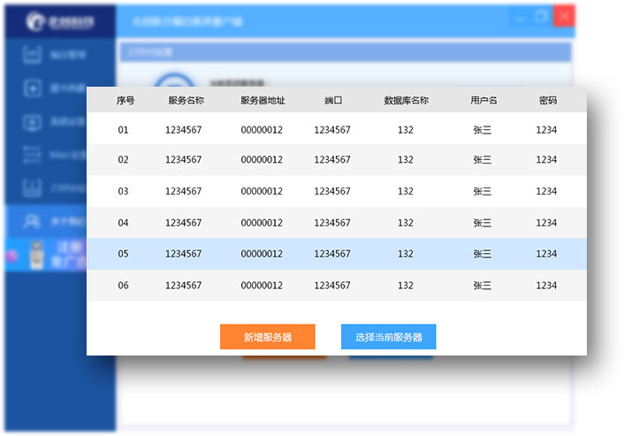Click the 密码 column header

(x=547, y=101)
